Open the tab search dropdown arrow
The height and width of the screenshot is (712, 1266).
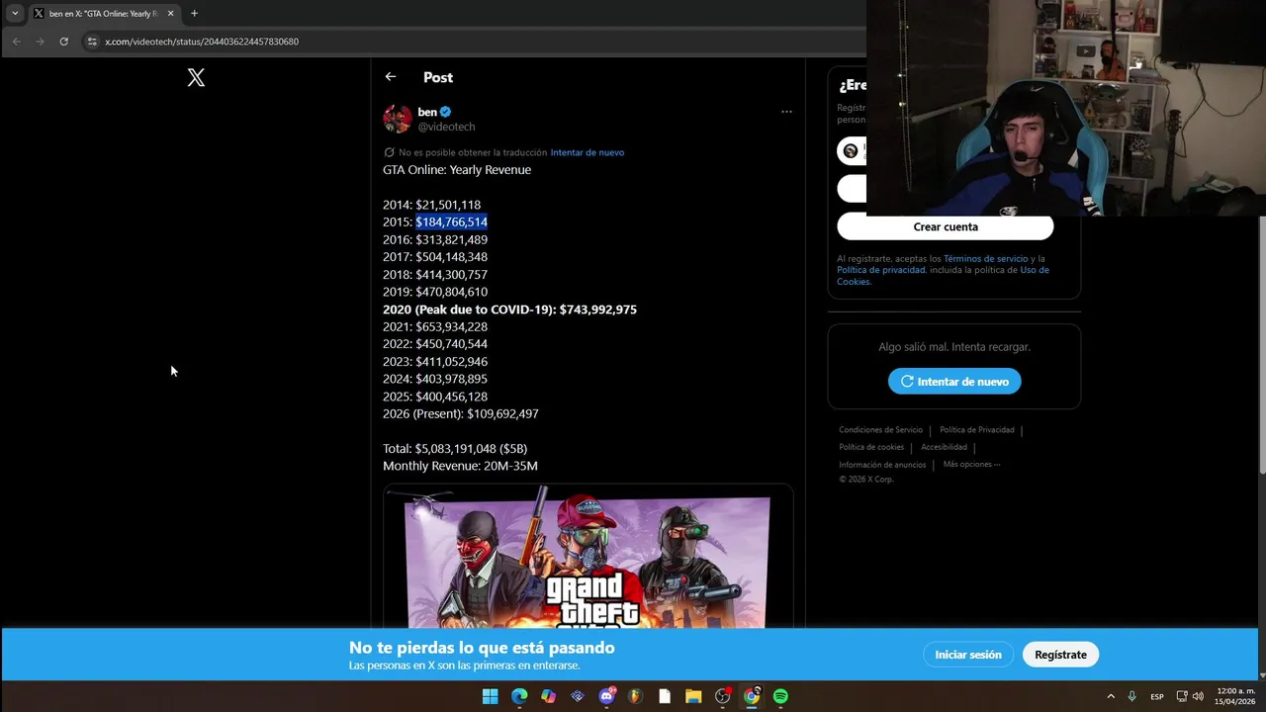15,14
